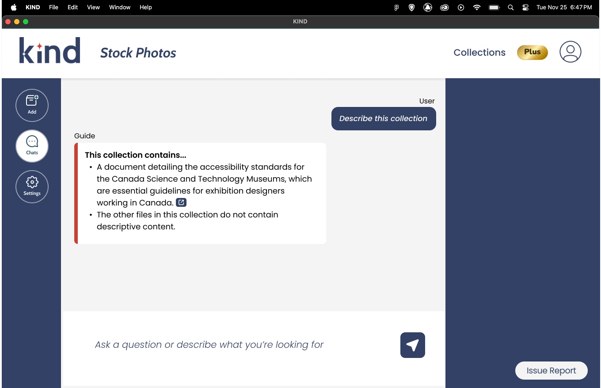The height and width of the screenshot is (388, 601).
Task: Open the Apple menu
Action: coord(12,7)
